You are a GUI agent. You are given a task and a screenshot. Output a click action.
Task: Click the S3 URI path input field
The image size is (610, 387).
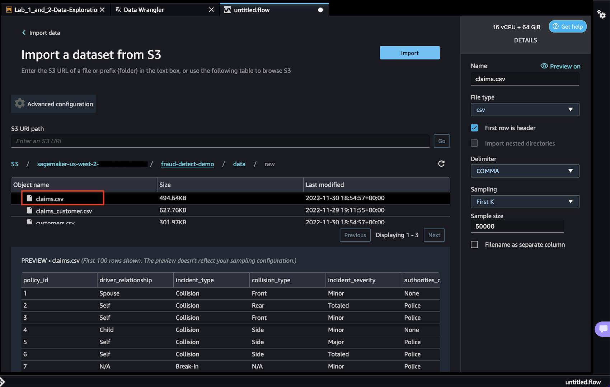point(220,141)
